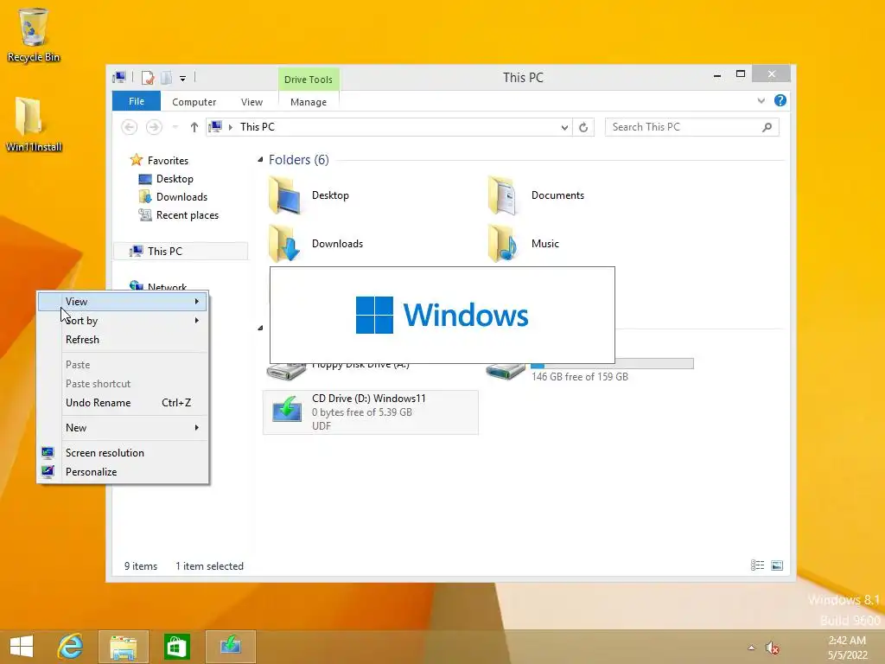Open the Sort by submenu
Viewport: 885px width, 664px height.
pos(123,321)
